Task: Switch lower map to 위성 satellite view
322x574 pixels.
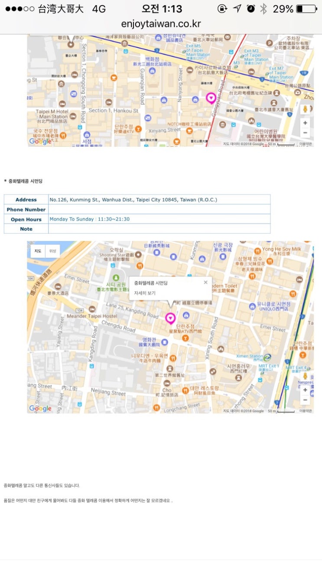Action: click(52, 251)
